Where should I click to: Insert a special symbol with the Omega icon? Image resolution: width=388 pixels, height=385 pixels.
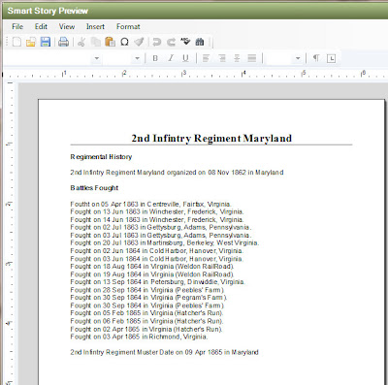click(x=124, y=42)
